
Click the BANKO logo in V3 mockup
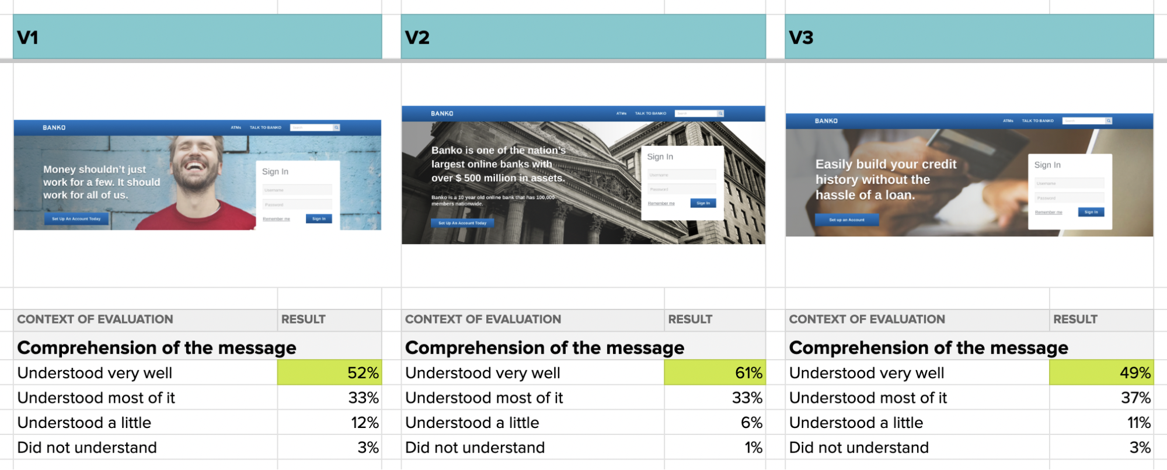click(x=826, y=121)
